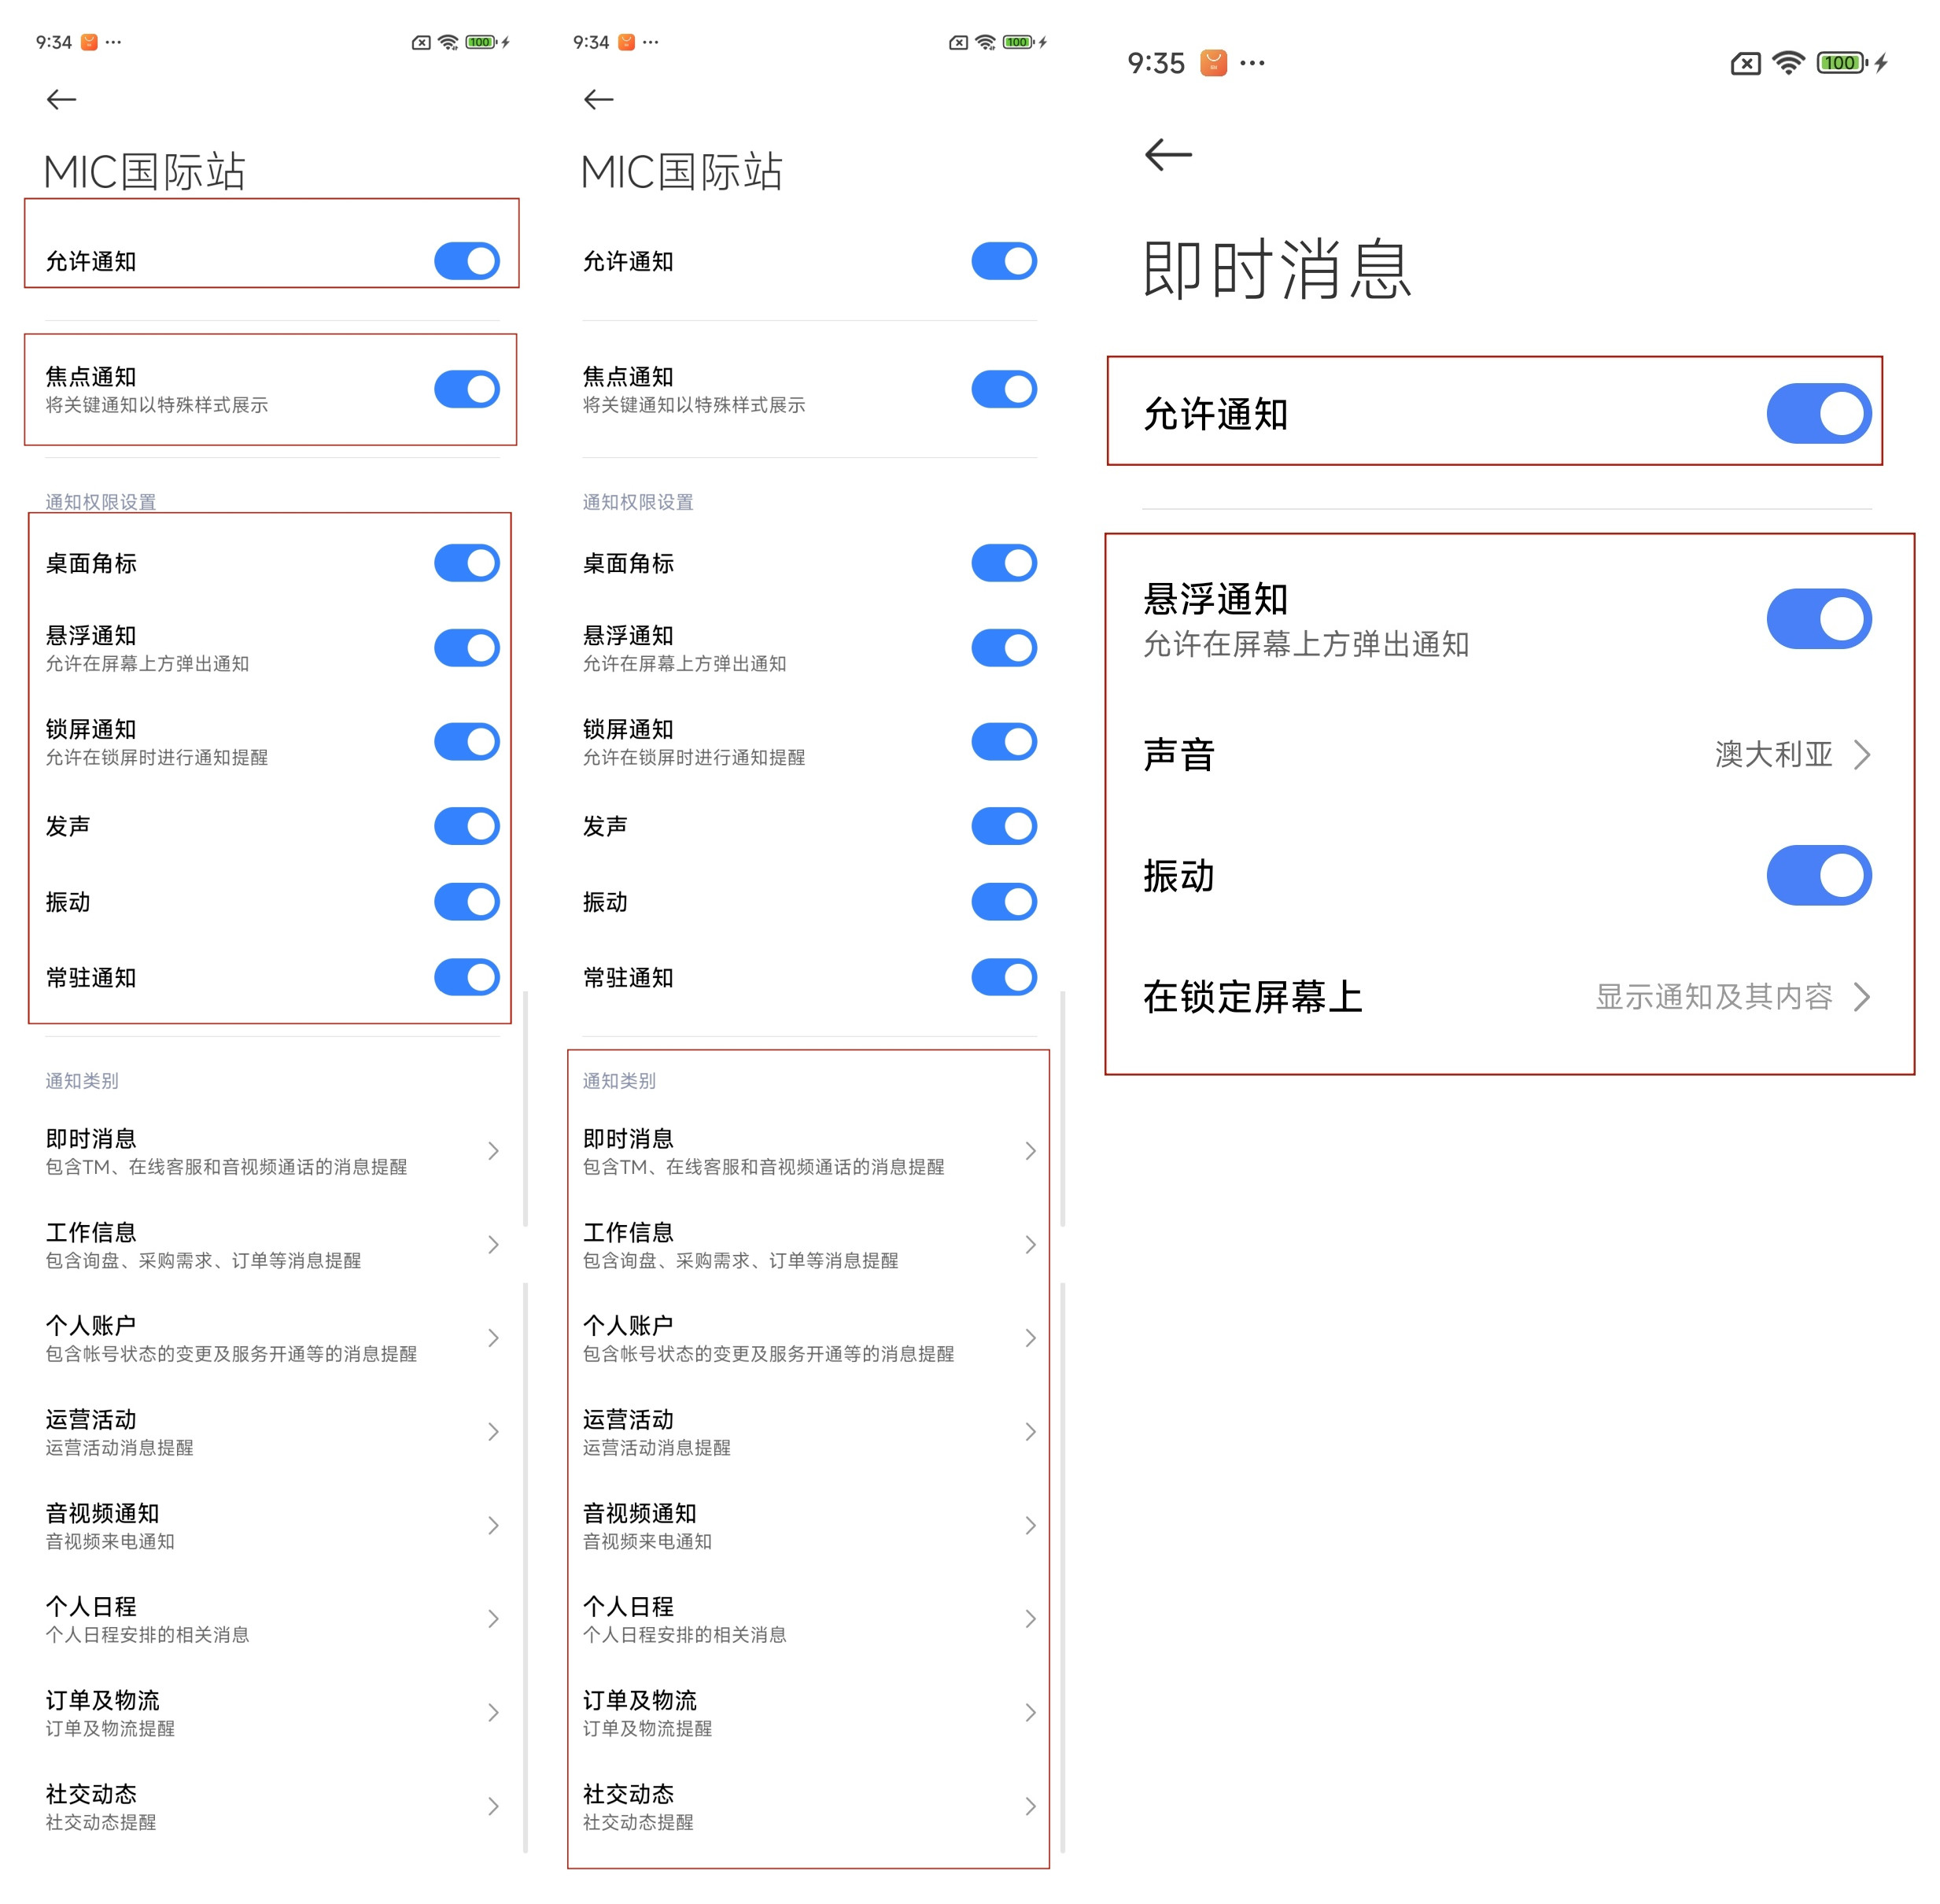Toggle 常驻通知 in left screen
The image size is (1940, 1904).
click(x=466, y=977)
